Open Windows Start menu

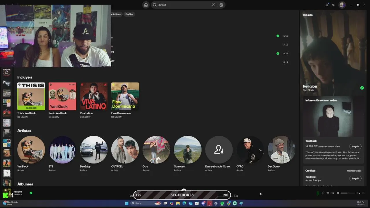pyautogui.click(x=127, y=203)
